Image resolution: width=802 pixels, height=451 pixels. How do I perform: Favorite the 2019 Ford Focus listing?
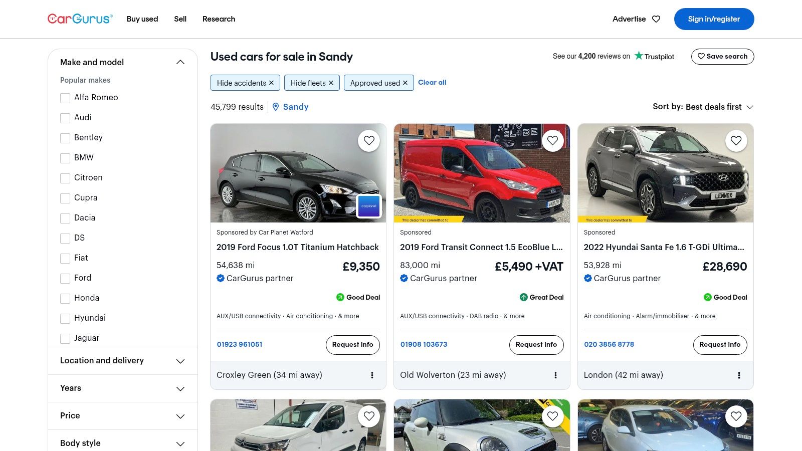click(x=369, y=141)
